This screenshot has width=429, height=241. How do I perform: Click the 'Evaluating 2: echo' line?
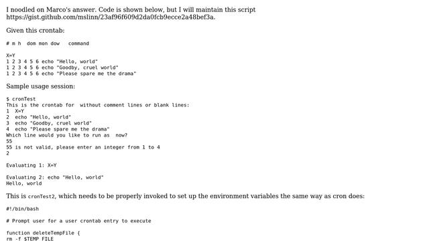(x=55, y=177)
